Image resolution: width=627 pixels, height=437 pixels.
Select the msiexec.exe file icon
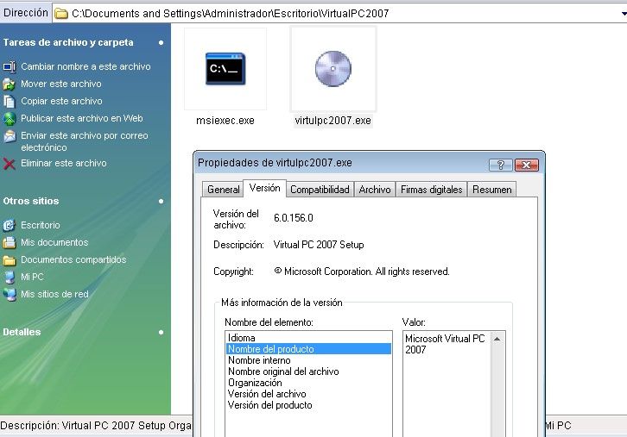(x=225, y=69)
